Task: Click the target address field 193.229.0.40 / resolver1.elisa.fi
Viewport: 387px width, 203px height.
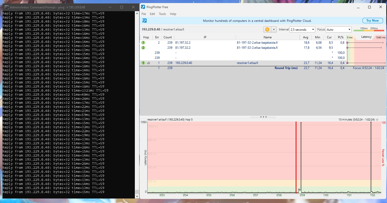Action: pos(201,29)
